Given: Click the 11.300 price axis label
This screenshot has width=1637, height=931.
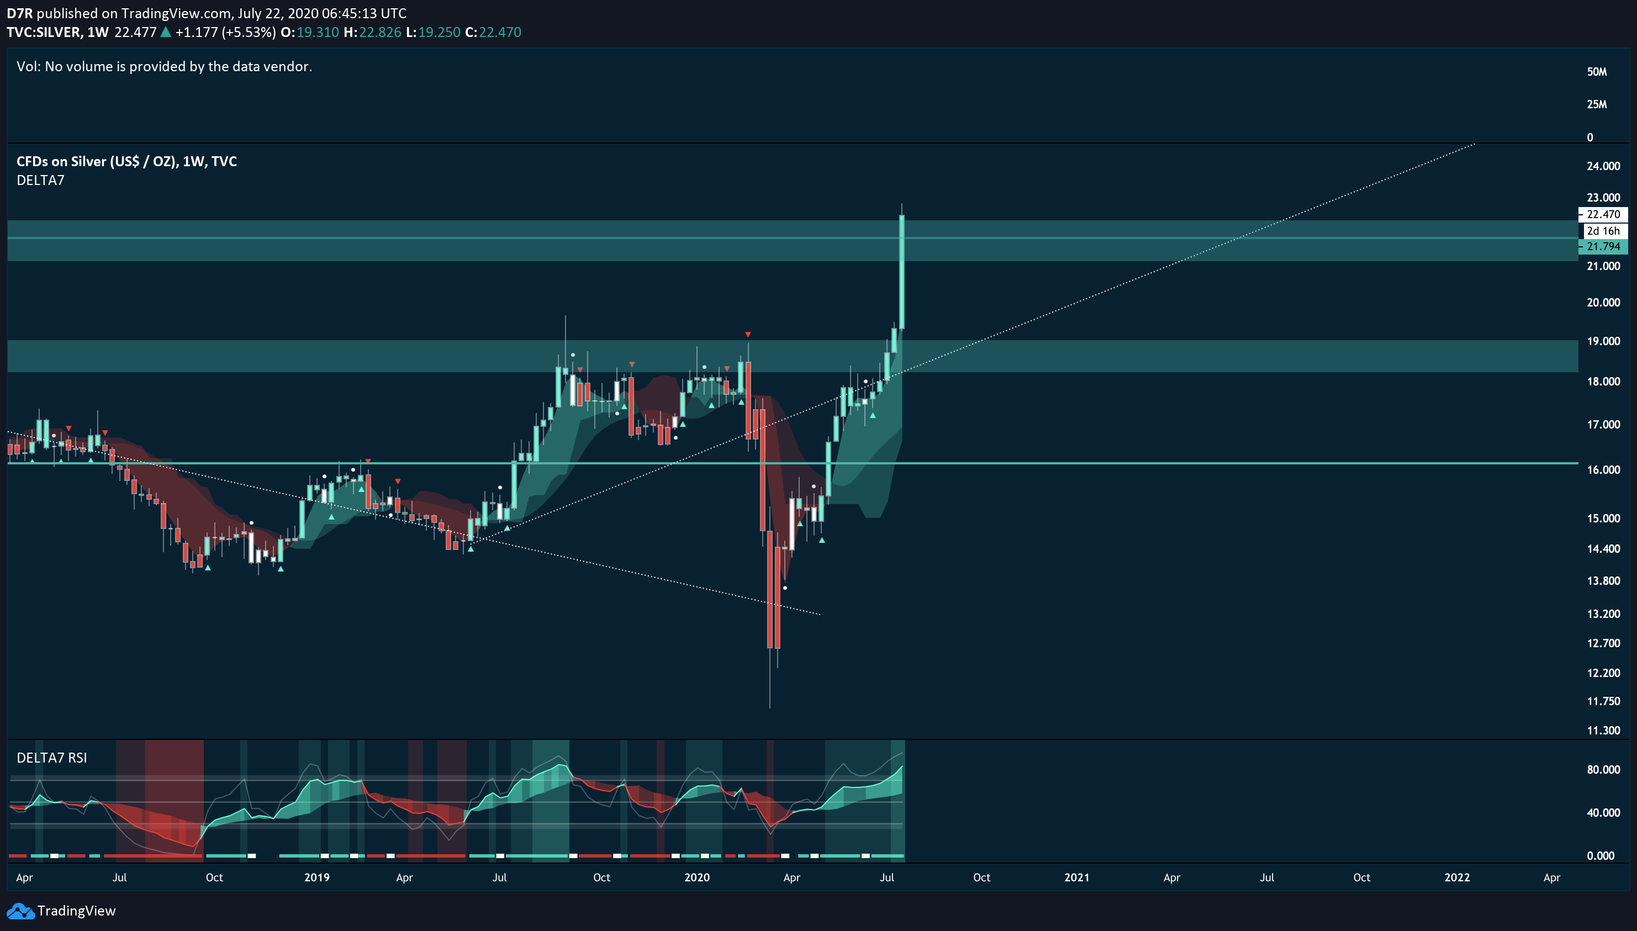Looking at the screenshot, I should pyautogui.click(x=1603, y=730).
